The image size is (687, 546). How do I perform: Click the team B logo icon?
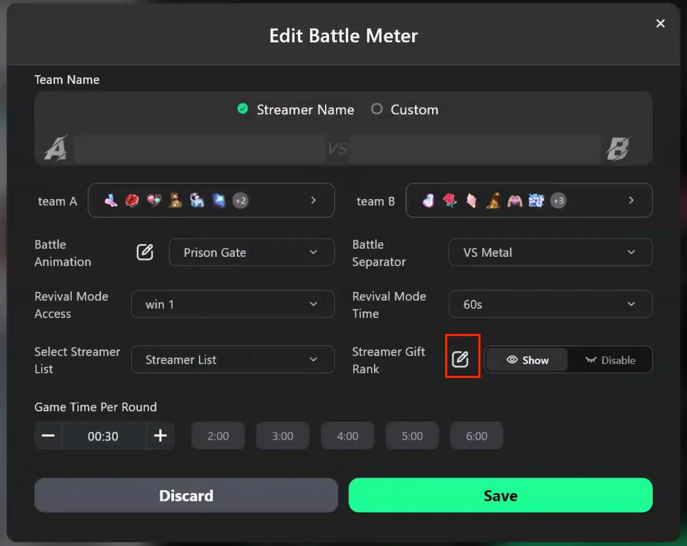point(617,148)
